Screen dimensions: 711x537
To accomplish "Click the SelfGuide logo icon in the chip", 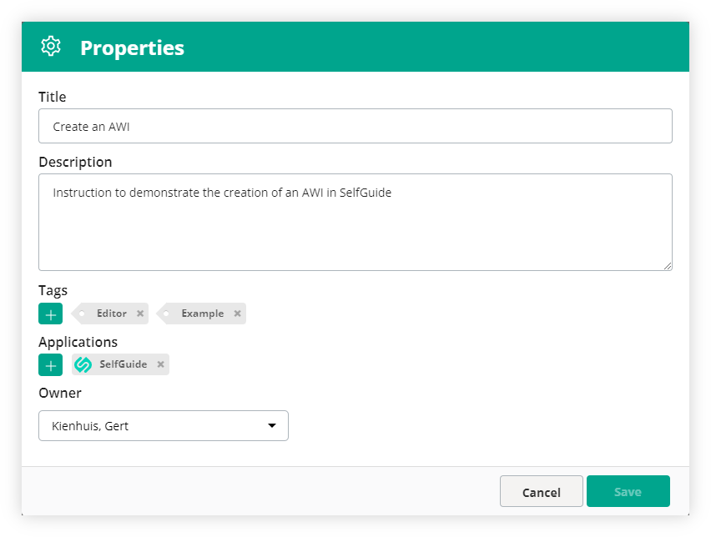I will (x=83, y=364).
